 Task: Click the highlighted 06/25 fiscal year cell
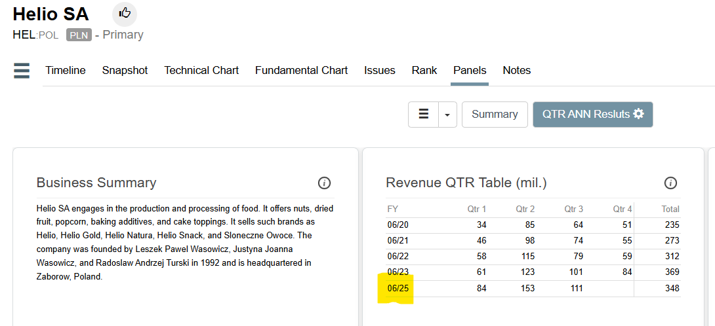(396, 288)
